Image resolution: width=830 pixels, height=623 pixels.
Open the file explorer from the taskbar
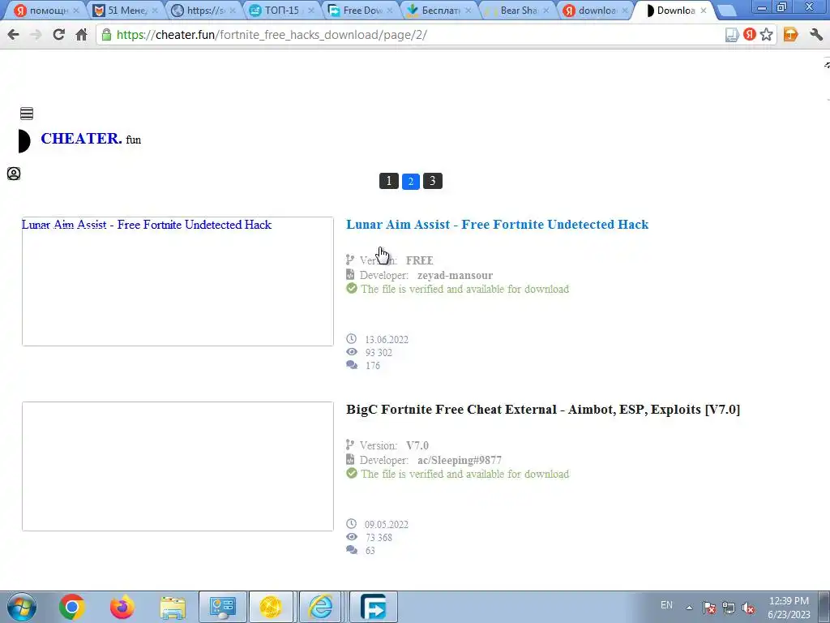(173, 607)
